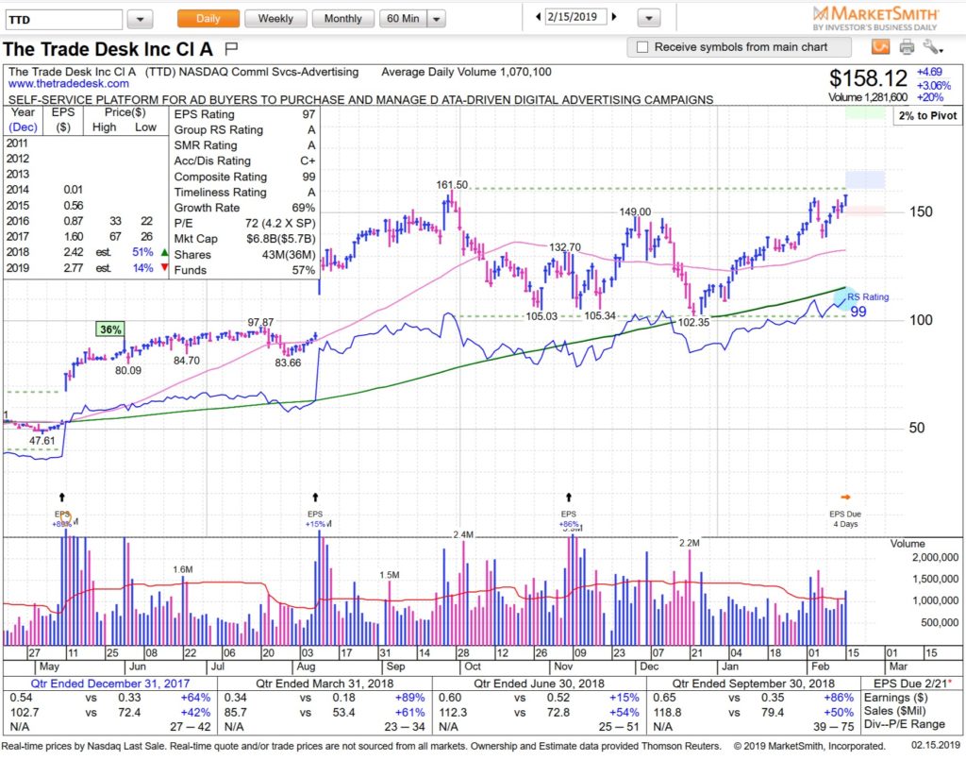
Task: Open the 60 Min interval dropdown arrow
Action: click(x=437, y=19)
